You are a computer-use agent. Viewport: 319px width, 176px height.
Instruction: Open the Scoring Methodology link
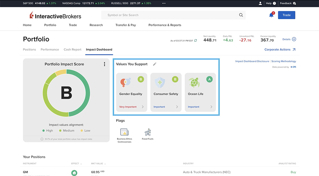[284, 61]
